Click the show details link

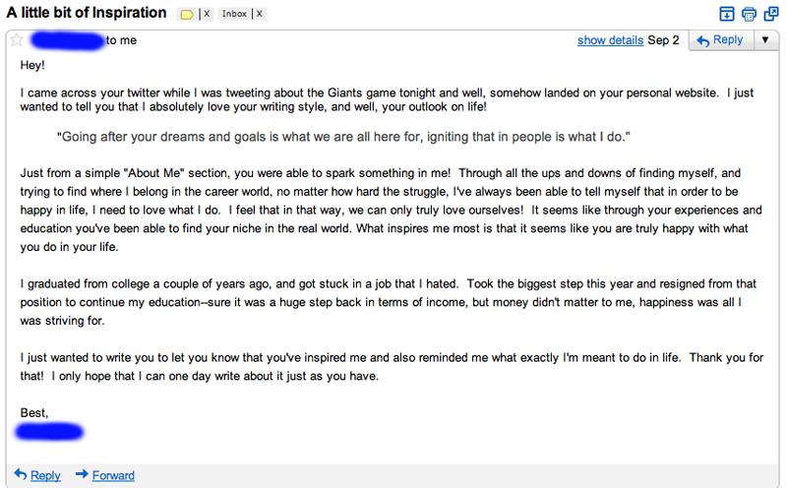click(610, 40)
